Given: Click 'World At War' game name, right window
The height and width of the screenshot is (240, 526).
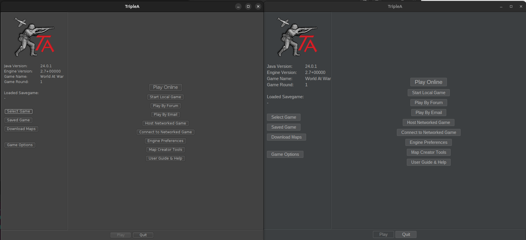Looking at the screenshot, I should [x=318, y=79].
